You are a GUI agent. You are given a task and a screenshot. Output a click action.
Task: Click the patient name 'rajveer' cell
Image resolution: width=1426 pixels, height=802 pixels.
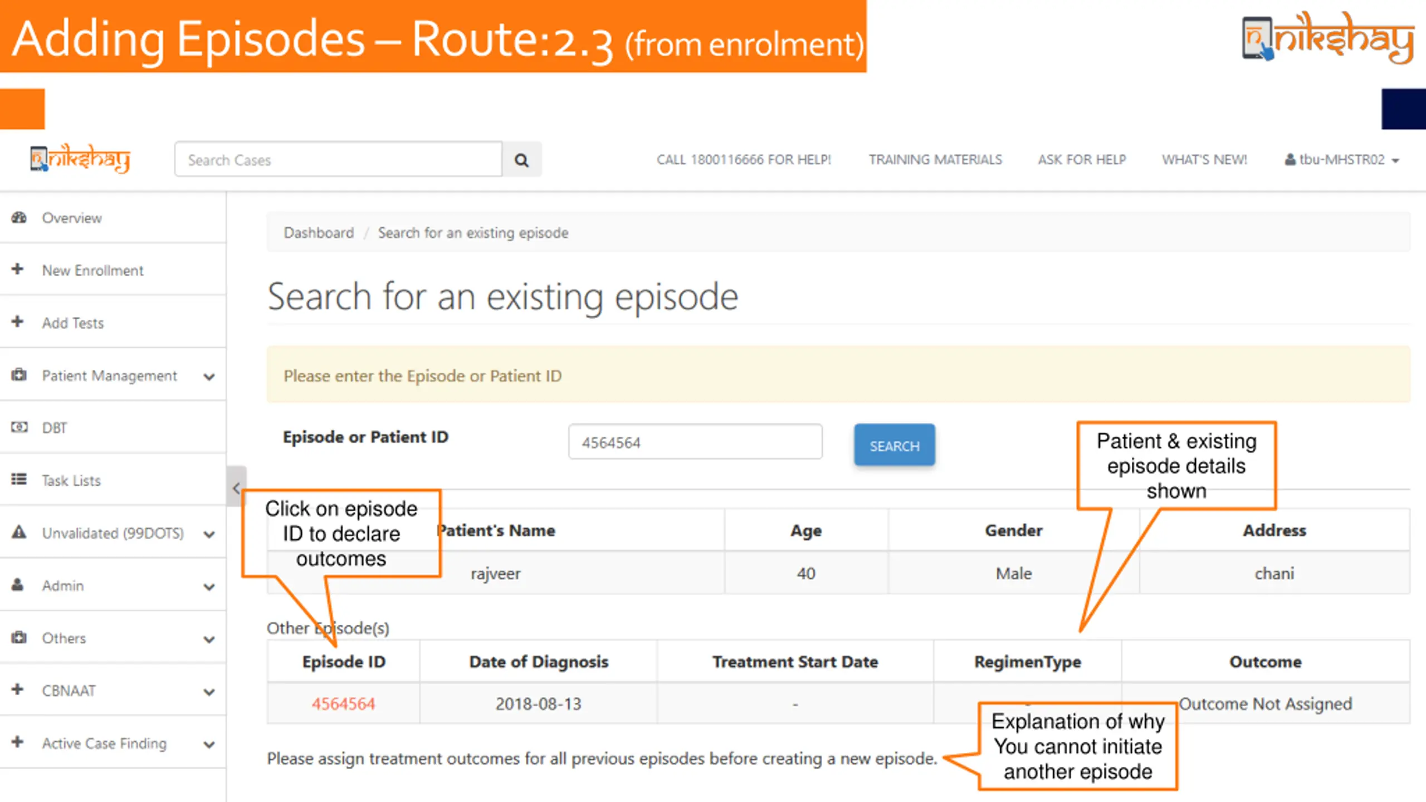point(496,574)
